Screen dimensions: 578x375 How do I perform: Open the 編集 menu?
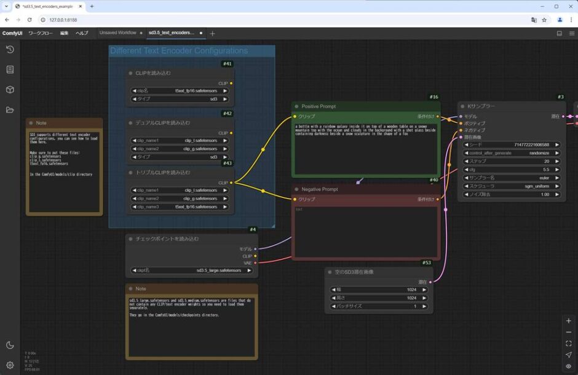point(64,33)
